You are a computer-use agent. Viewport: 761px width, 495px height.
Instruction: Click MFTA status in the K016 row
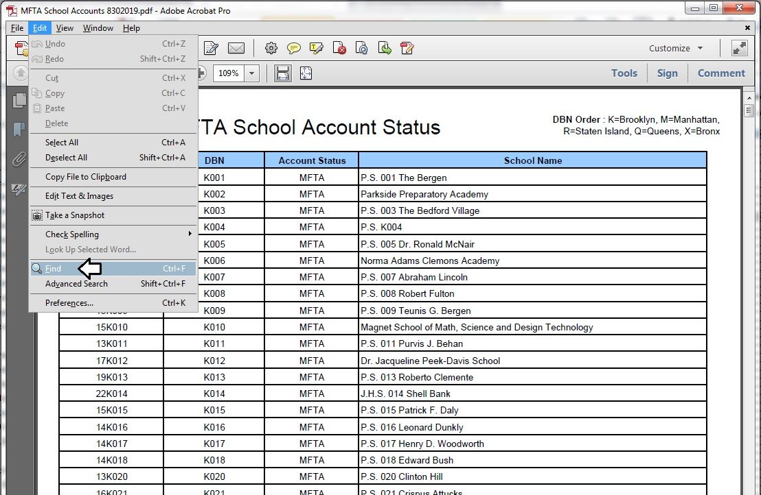tap(312, 426)
